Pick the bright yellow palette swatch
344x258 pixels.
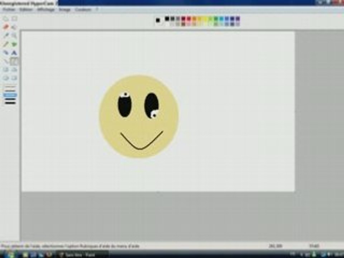click(x=205, y=19)
